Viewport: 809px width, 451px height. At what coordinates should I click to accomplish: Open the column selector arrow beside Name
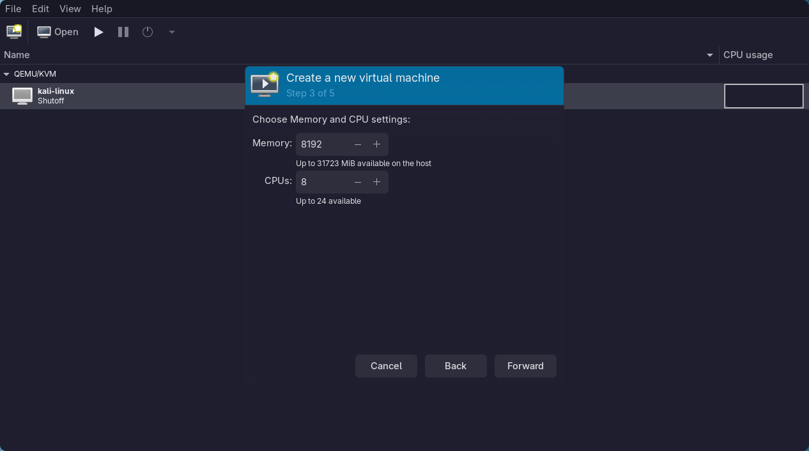(709, 55)
